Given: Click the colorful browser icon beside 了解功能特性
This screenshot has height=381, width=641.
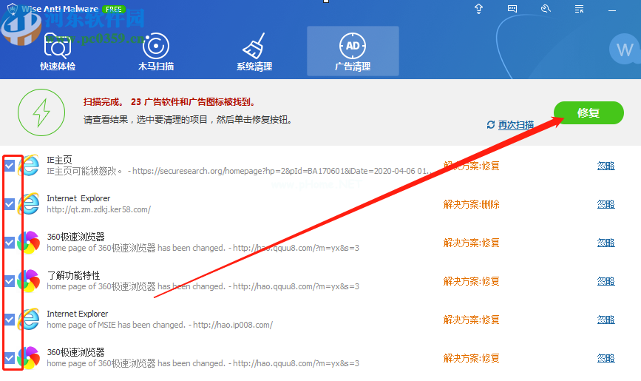Looking at the screenshot, I should pos(30,281).
